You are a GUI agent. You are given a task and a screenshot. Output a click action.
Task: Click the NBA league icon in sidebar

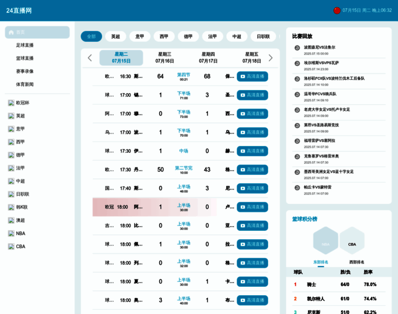[11, 233]
